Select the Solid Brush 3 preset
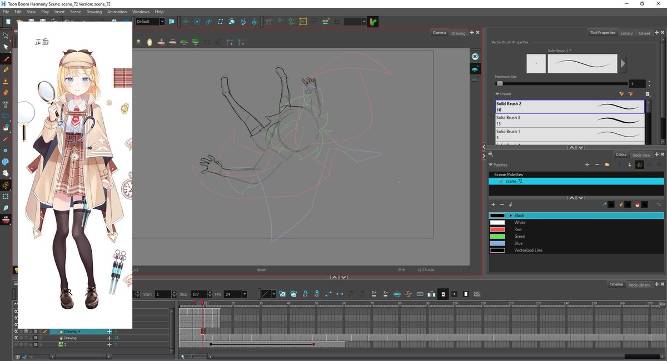 (570, 121)
